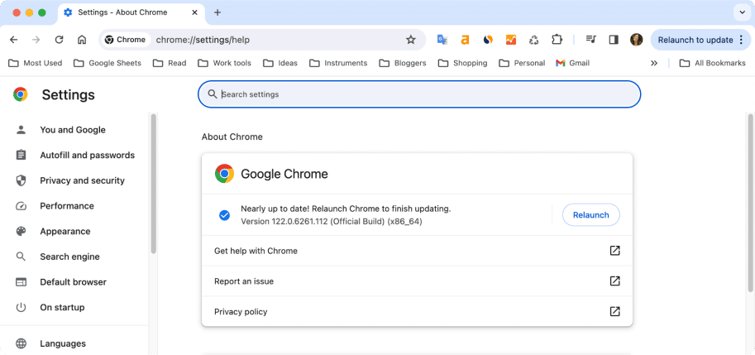Open the Read bookmarks folder

coord(170,63)
